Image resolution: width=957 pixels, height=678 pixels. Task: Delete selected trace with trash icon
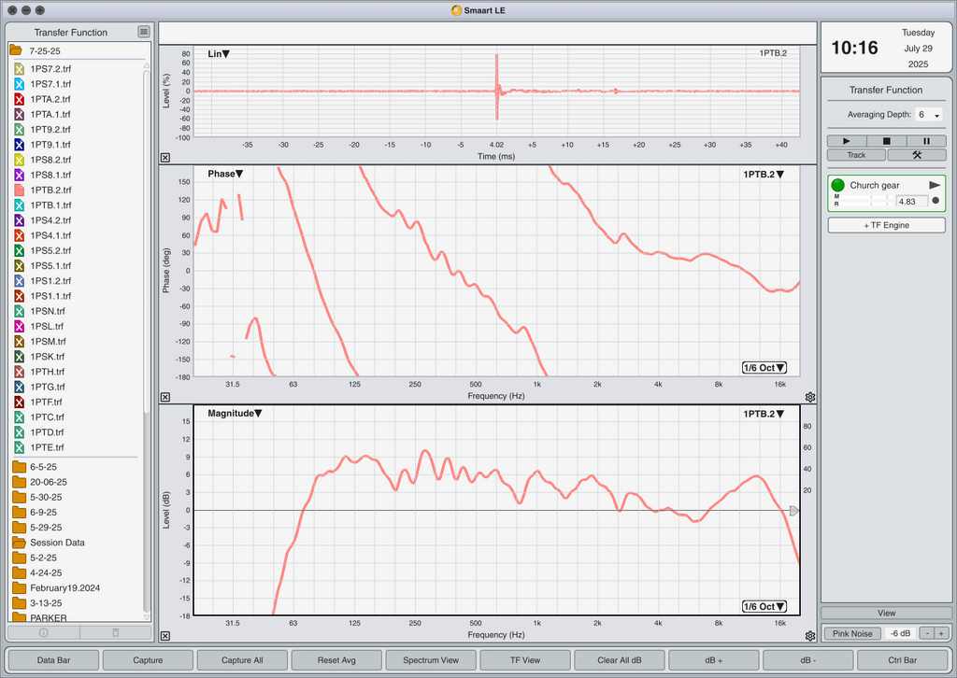115,632
